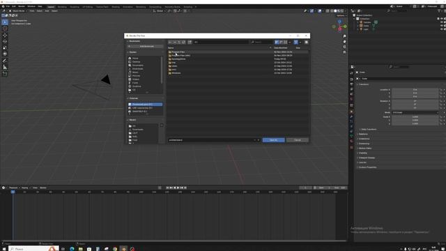Refresh the file browser listing
The width and height of the screenshot is (446, 251).
coord(184,42)
